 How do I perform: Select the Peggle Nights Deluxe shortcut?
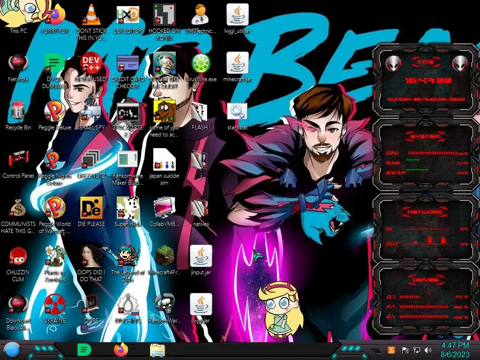[x=55, y=159]
